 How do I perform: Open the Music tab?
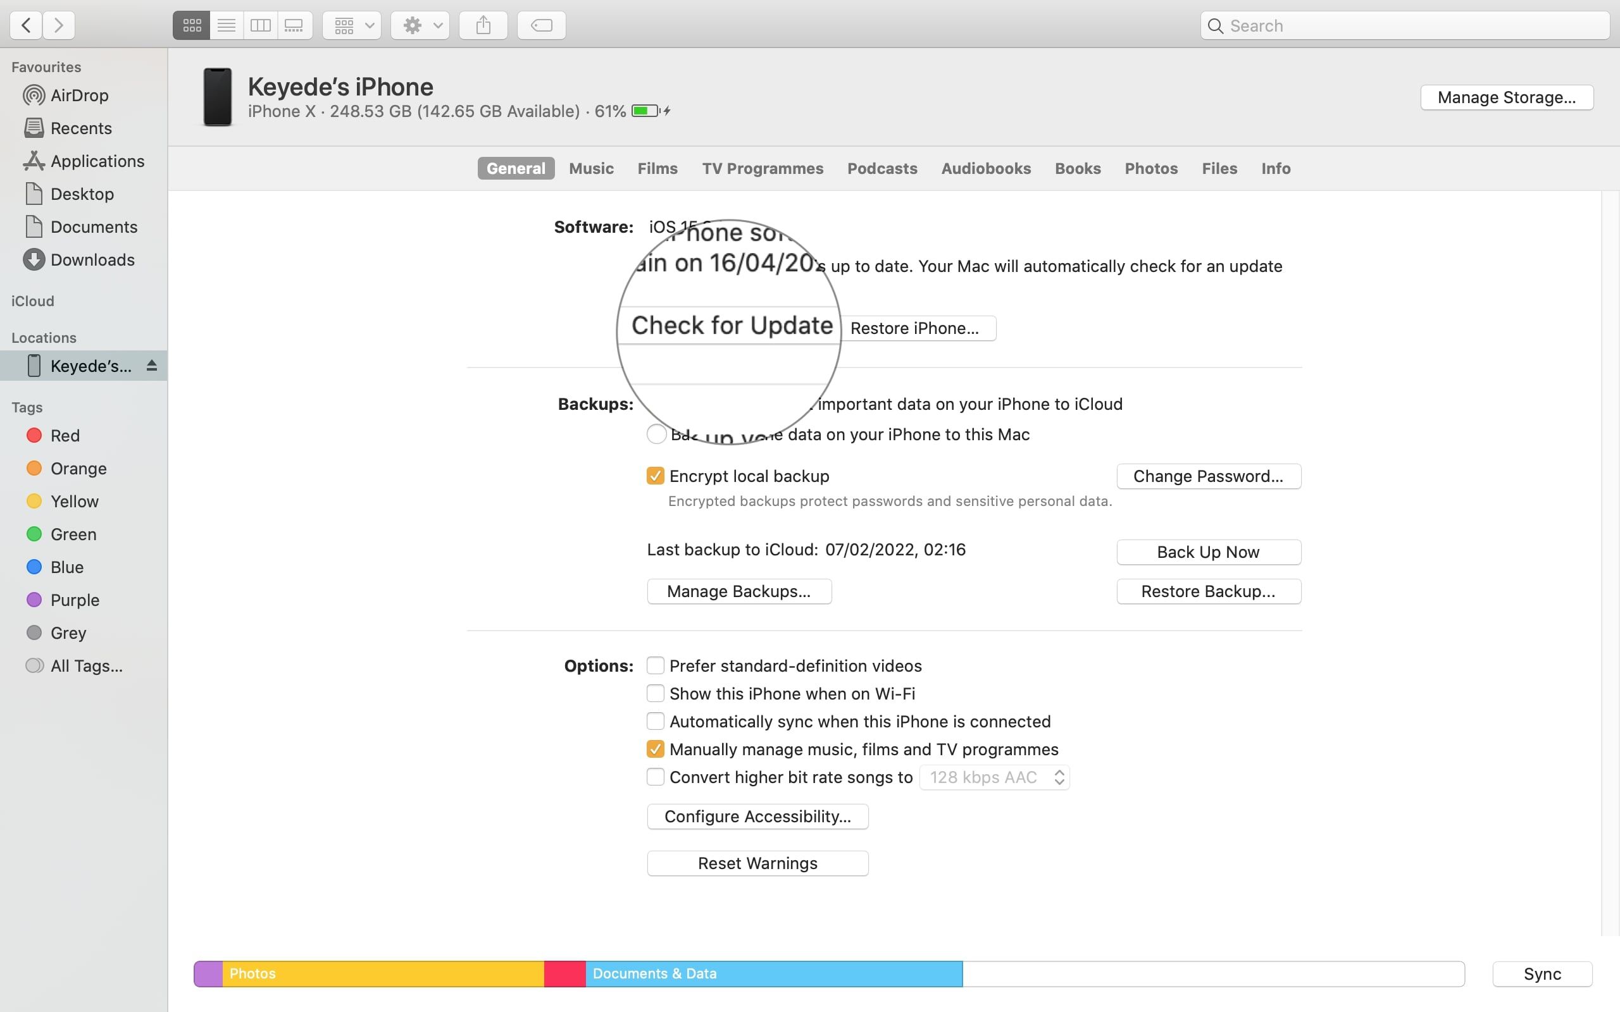point(590,168)
